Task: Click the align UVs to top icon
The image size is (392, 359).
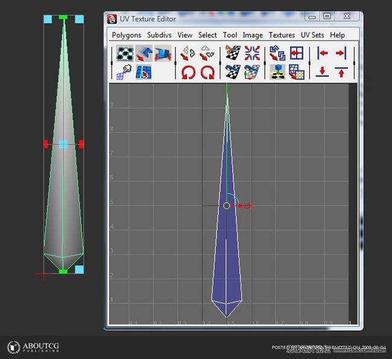Action: [341, 72]
